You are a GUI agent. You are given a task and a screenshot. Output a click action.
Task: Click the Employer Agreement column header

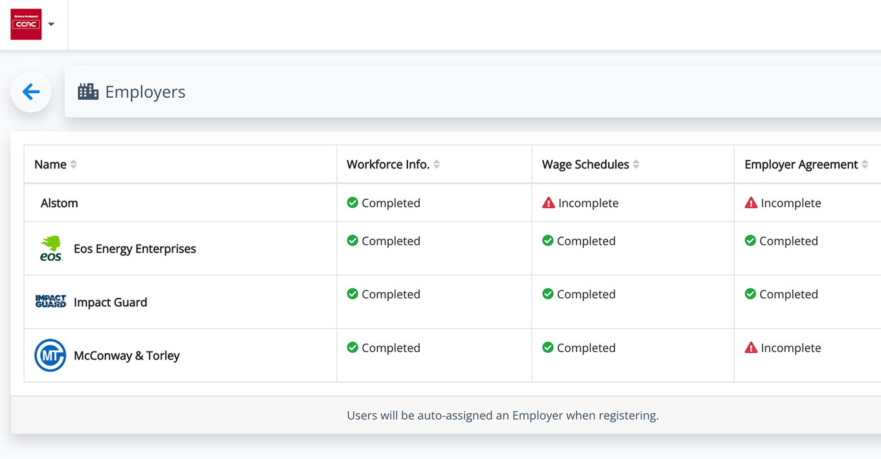[801, 164]
